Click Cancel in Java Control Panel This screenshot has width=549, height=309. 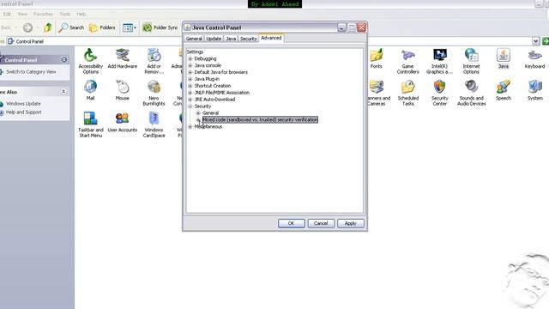tap(321, 223)
